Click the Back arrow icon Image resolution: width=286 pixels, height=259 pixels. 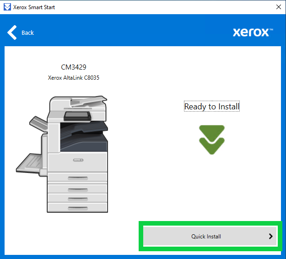[12, 32]
